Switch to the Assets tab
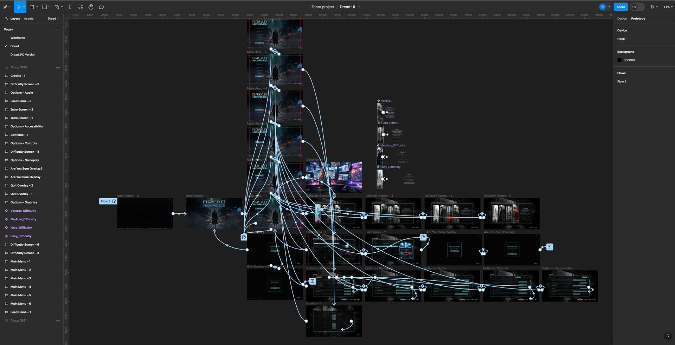The width and height of the screenshot is (675, 345). click(29, 18)
